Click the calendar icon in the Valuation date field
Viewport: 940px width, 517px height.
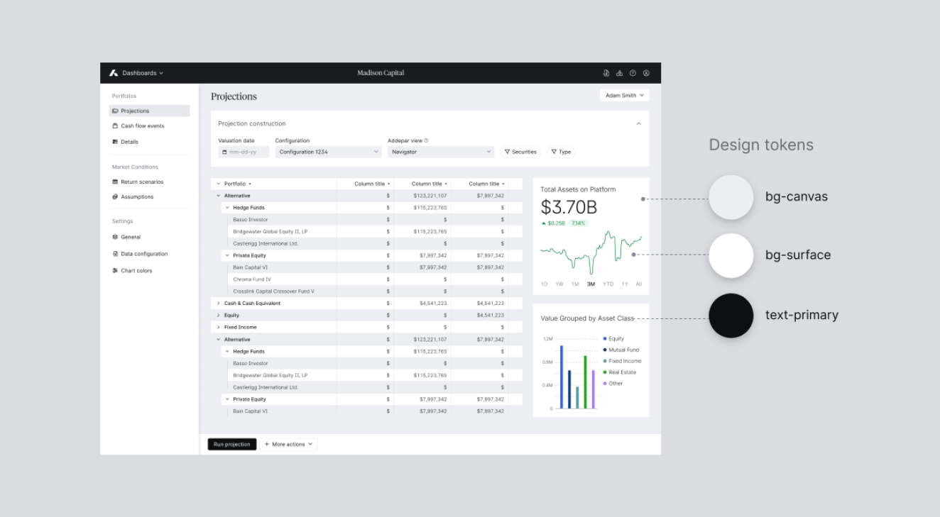point(224,152)
